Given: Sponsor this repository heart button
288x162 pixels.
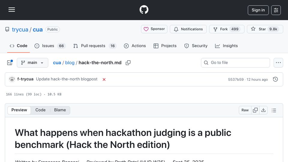Looking at the screenshot, I should [x=154, y=29].
